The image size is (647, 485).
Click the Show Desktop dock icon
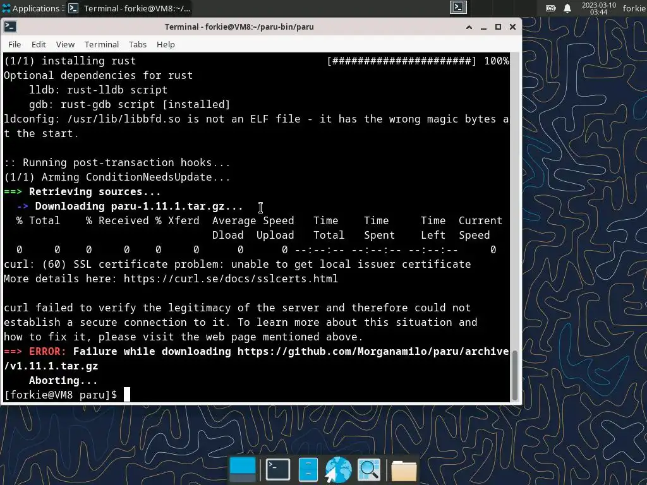coord(242,470)
